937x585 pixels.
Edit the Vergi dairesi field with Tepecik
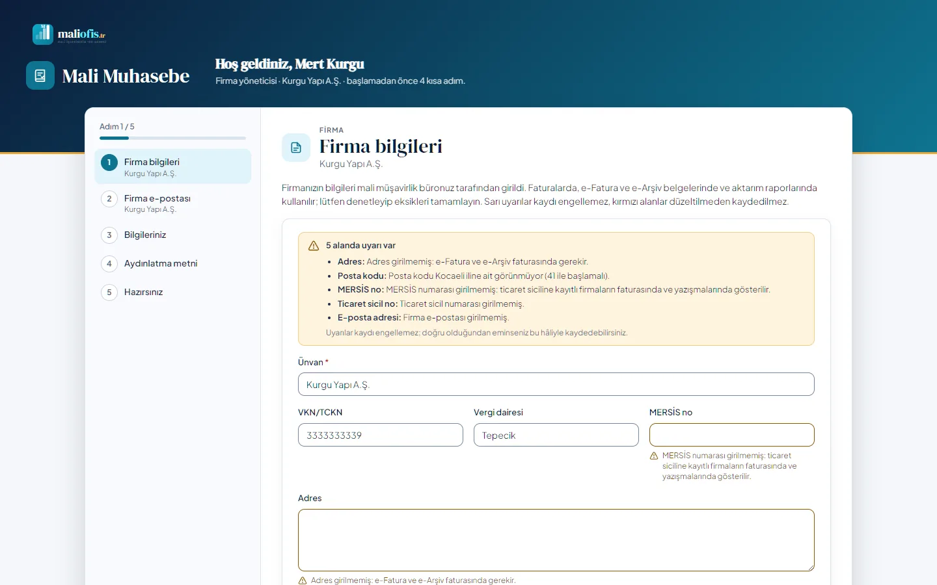[x=556, y=435]
